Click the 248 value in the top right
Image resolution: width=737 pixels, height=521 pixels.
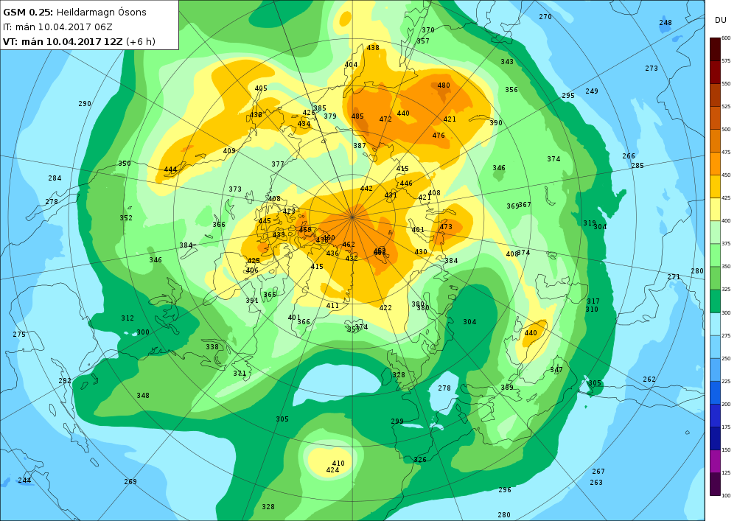(x=666, y=23)
